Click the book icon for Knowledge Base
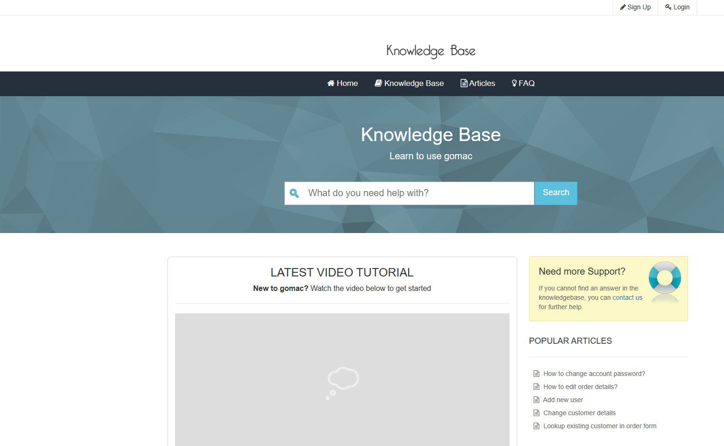Viewport: 724px width, 446px height. pos(378,83)
